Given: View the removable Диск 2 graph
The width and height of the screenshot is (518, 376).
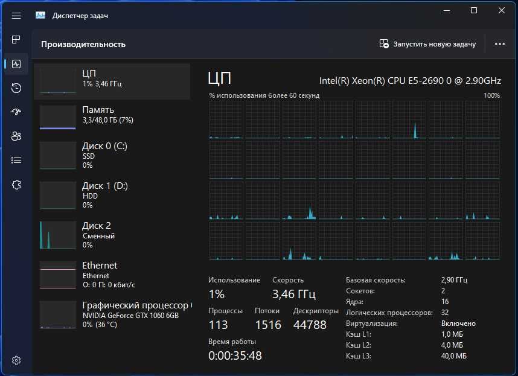Looking at the screenshot, I should [112, 235].
